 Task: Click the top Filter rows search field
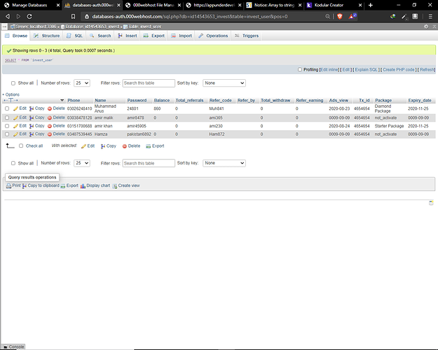coord(149,83)
